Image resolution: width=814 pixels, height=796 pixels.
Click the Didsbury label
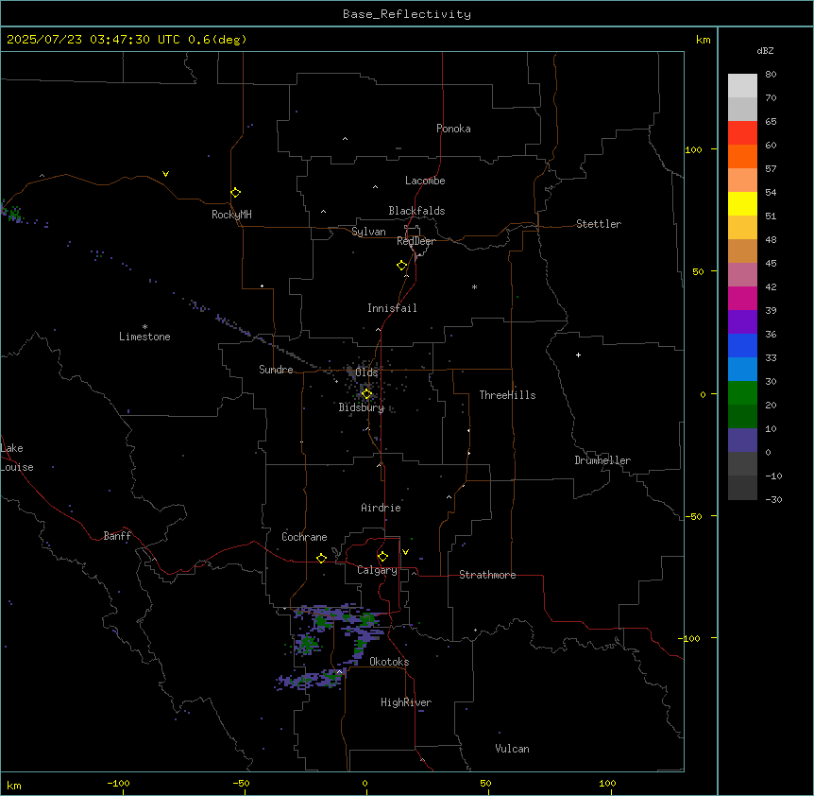(x=361, y=407)
